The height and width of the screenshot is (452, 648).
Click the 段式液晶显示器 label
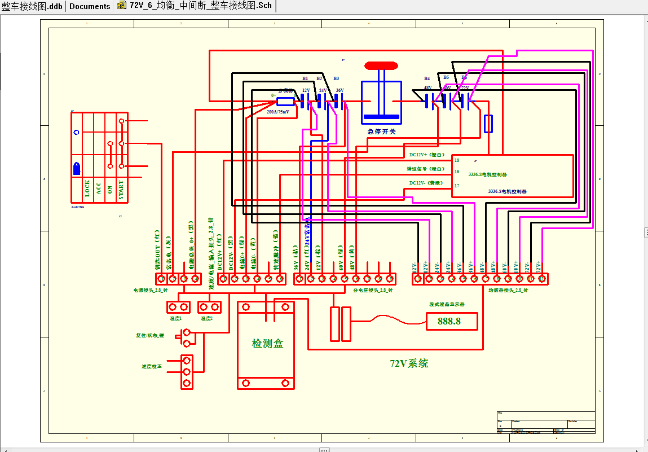[447, 304]
